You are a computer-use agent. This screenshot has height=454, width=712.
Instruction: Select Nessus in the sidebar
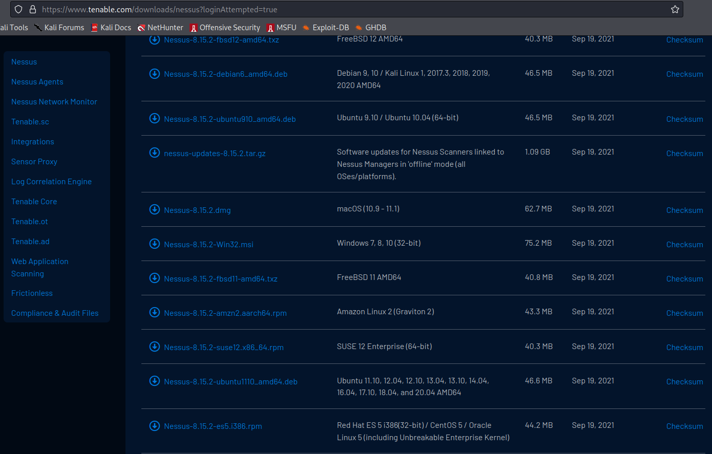pyautogui.click(x=24, y=62)
